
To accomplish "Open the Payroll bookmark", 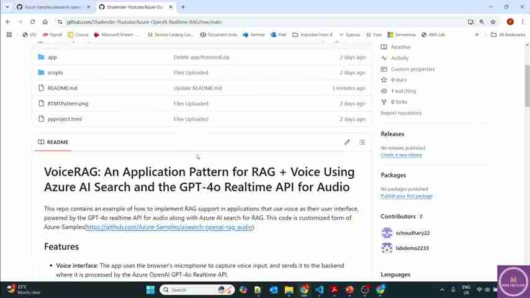I will (52, 35).
